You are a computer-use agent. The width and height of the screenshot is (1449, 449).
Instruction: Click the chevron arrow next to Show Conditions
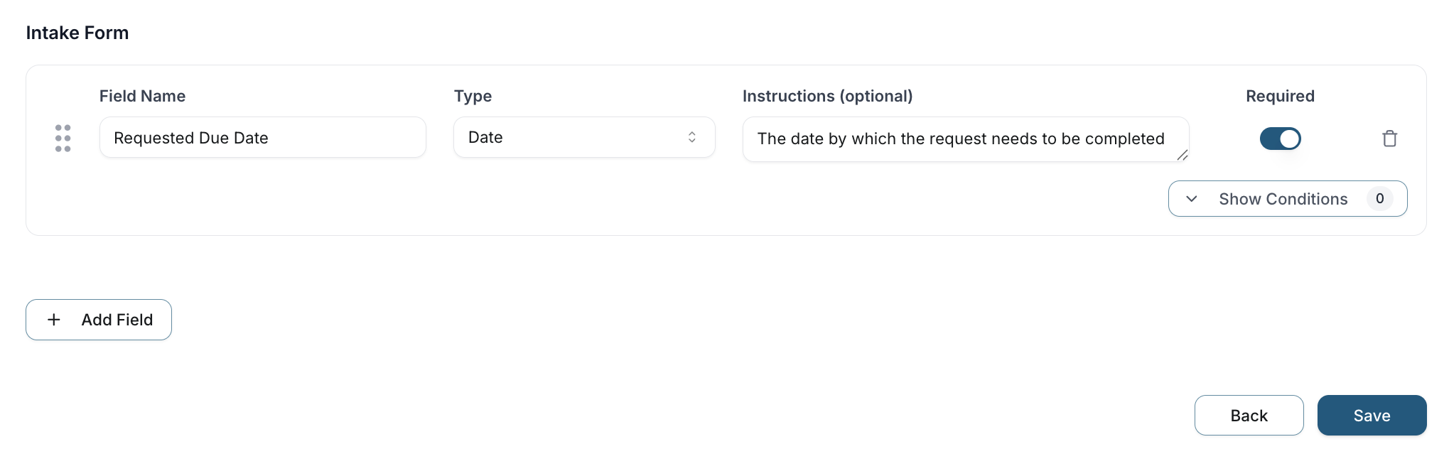coord(1192,199)
